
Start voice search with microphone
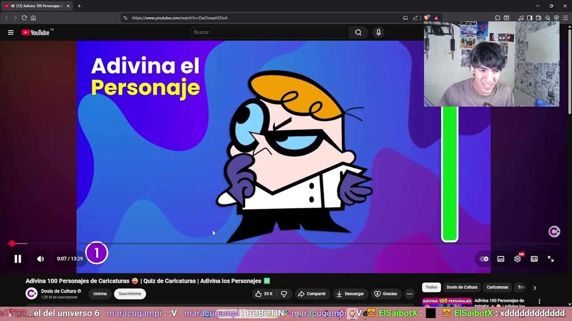tap(379, 32)
